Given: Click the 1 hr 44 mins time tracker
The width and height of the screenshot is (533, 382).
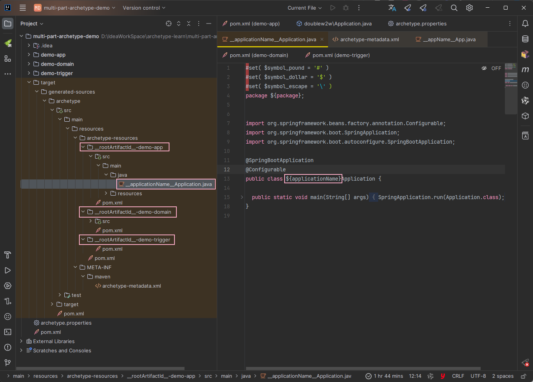Looking at the screenshot, I should point(384,376).
